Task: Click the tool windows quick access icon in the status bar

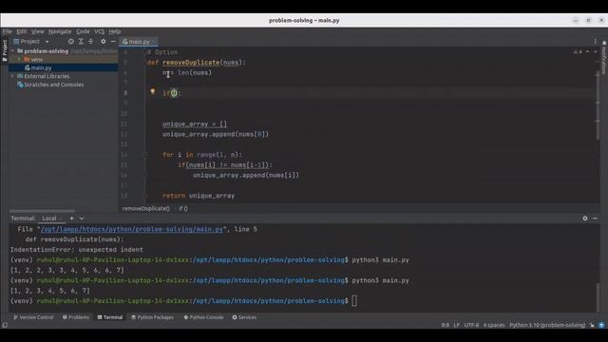Action: click(5, 325)
